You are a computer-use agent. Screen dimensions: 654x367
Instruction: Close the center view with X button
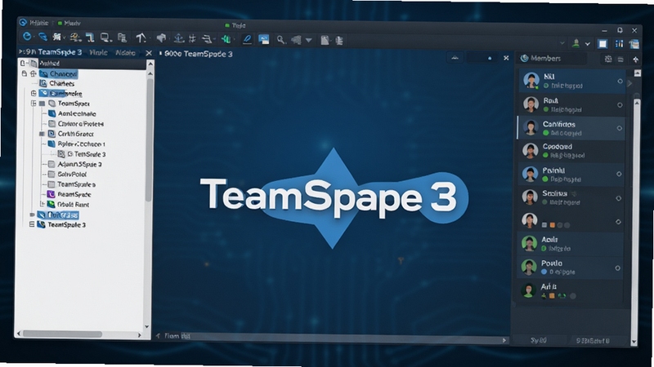pyautogui.click(x=506, y=58)
